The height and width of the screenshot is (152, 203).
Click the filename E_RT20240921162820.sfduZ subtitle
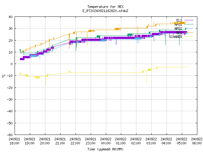point(105,11)
